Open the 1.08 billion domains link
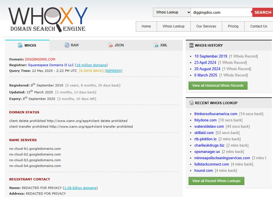This screenshot has width=273, height=197. [x=80, y=188]
